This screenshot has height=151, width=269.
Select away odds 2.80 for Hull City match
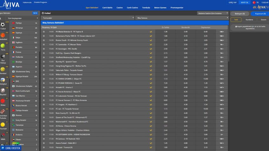click(x=206, y=53)
